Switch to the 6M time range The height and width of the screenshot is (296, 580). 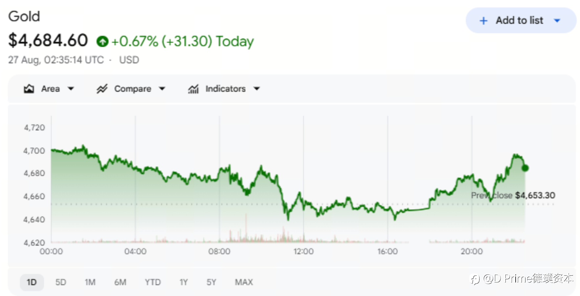(x=120, y=282)
